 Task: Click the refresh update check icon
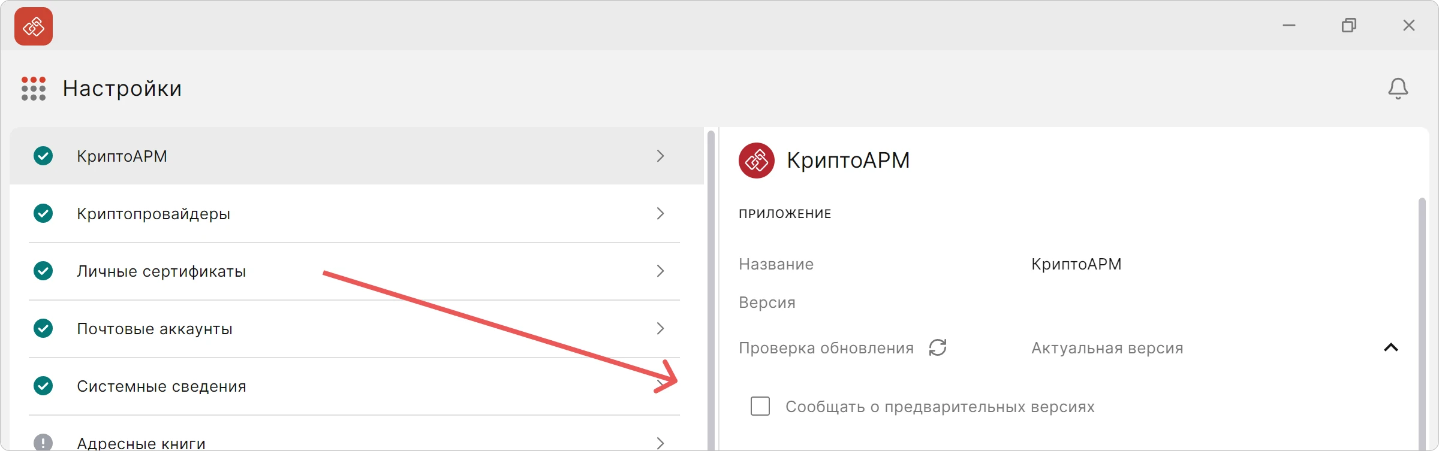pos(938,348)
